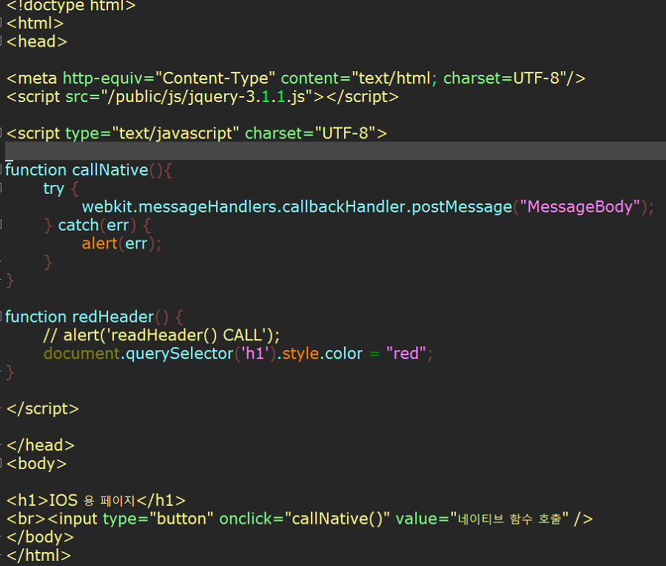Click the h1 text "IOS 용 페이지"
This screenshot has width=666, height=566.
[92, 501]
